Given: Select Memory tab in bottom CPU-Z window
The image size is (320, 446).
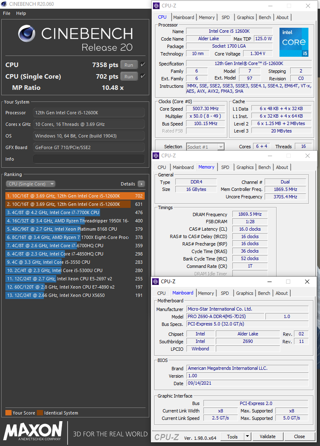Looking at the screenshot, I should point(206,293).
